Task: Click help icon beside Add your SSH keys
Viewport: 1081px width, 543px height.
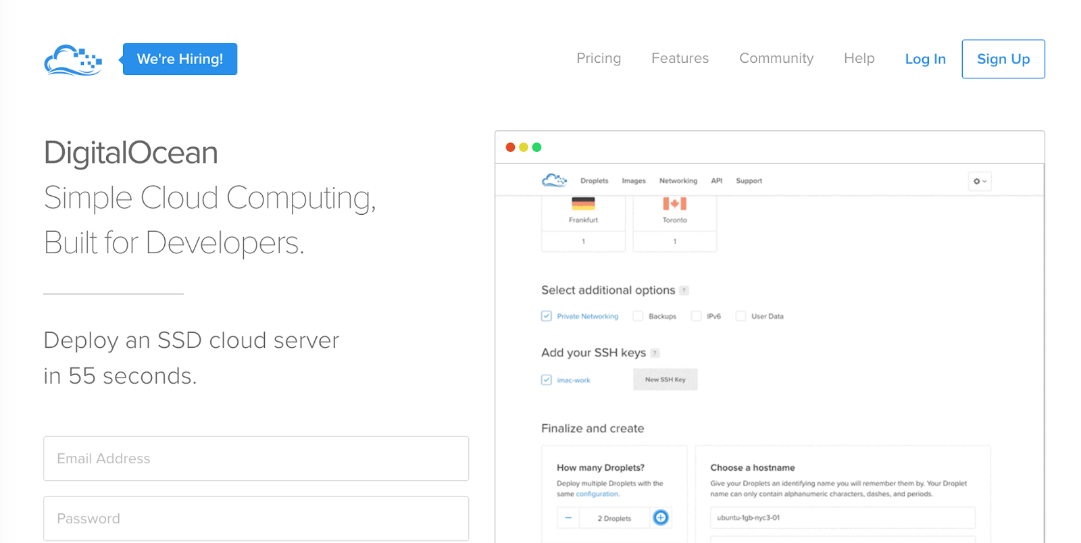Action: click(655, 353)
